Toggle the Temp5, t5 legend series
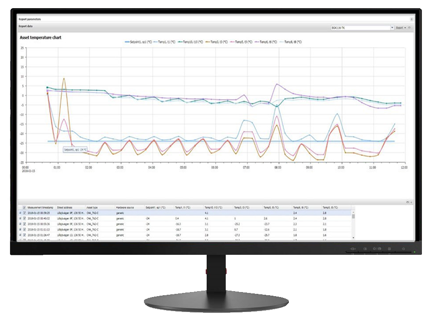Viewport: 436px width, 327px height. click(x=241, y=42)
